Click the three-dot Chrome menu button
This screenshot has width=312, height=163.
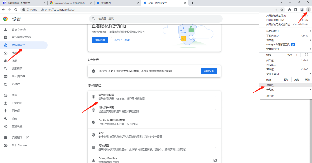pyautogui.click(x=308, y=10)
